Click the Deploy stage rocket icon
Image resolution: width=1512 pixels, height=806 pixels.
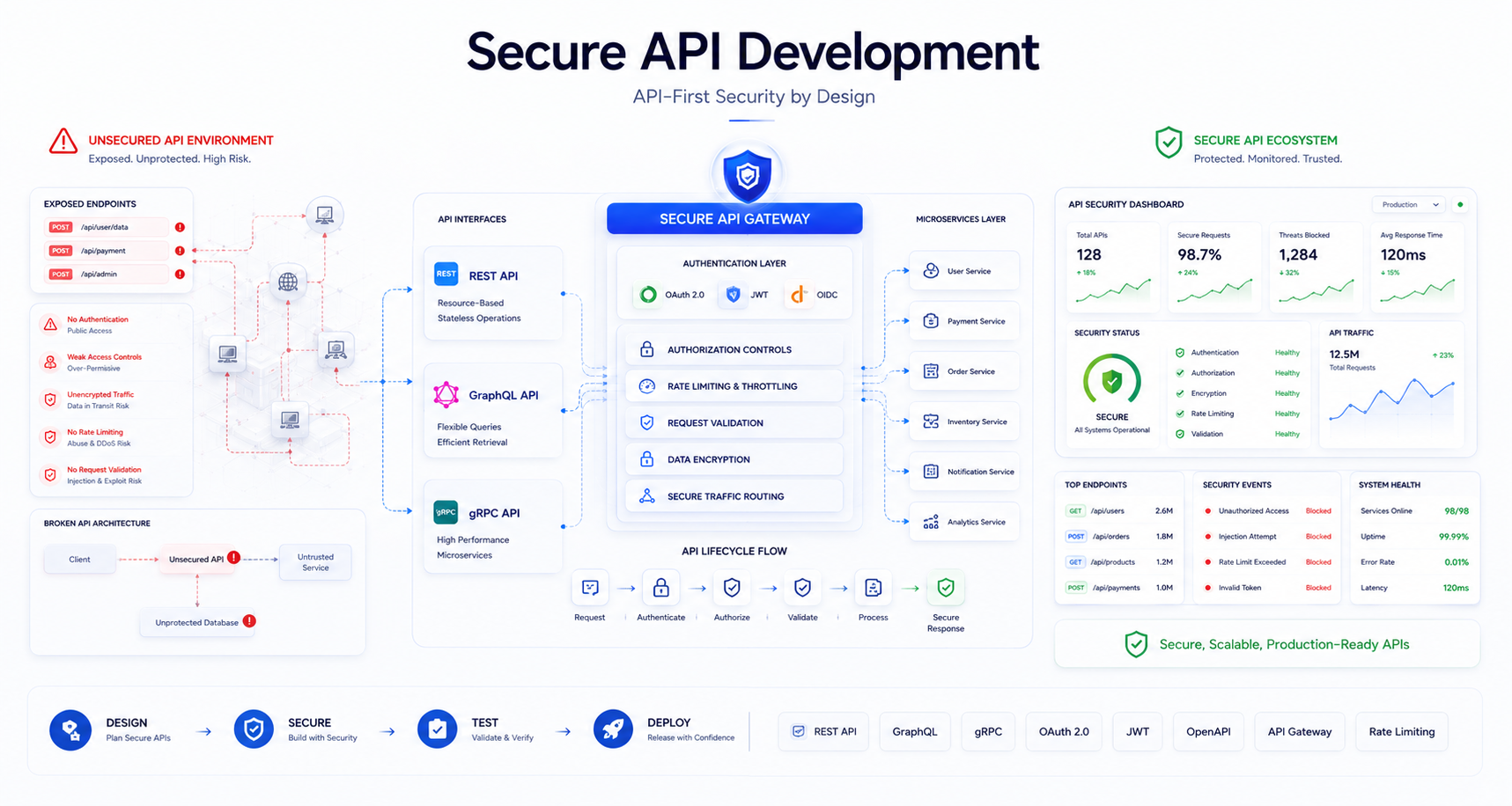click(613, 730)
